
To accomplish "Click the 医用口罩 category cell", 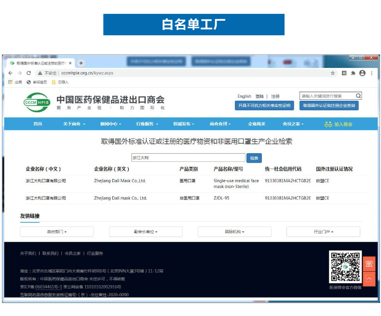I will (x=187, y=181).
